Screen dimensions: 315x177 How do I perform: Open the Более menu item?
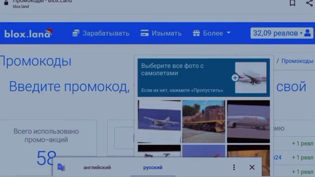click(x=212, y=33)
